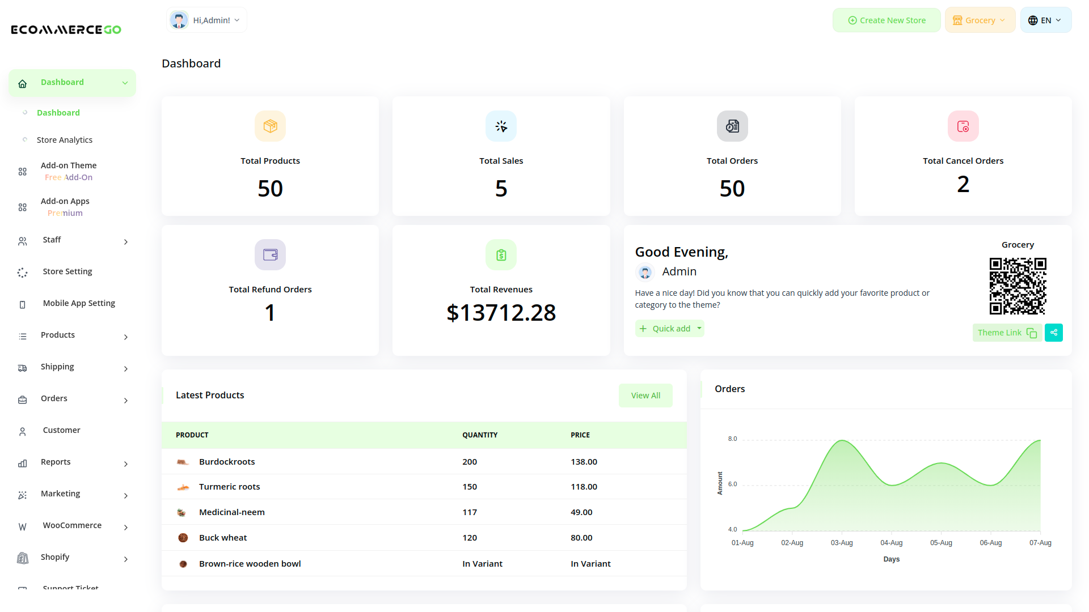Viewport: 1089px width, 612px height.
Task: Select the Staff icon in the sidebar
Action: tap(22, 241)
